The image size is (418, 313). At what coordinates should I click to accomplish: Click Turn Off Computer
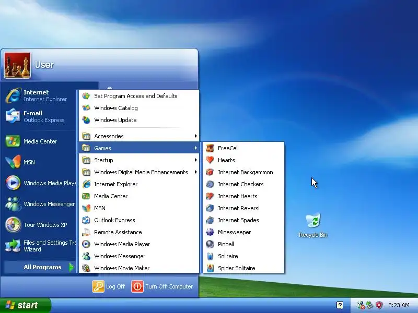tap(162, 286)
